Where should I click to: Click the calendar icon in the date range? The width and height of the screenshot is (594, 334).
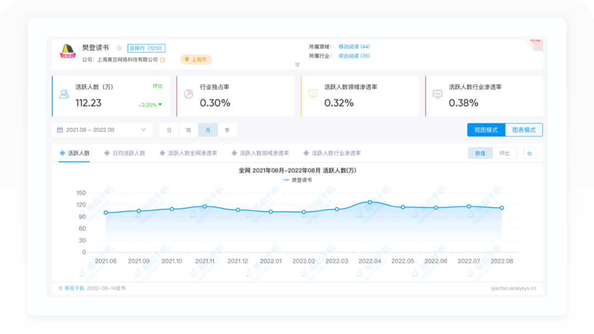point(60,130)
